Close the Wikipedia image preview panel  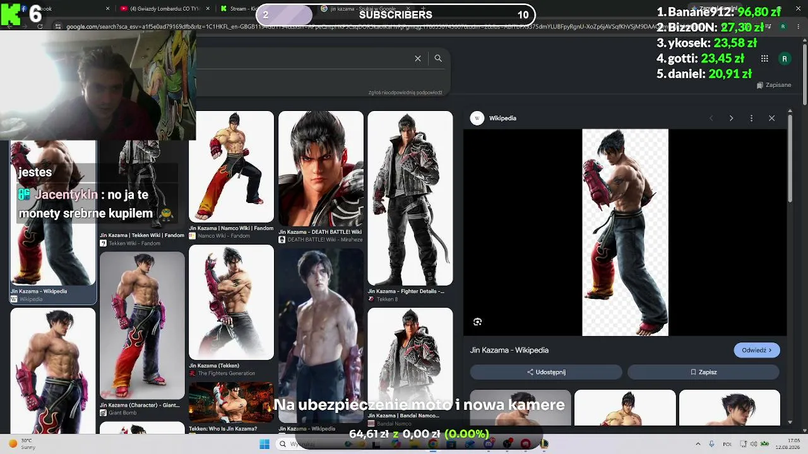[771, 118]
